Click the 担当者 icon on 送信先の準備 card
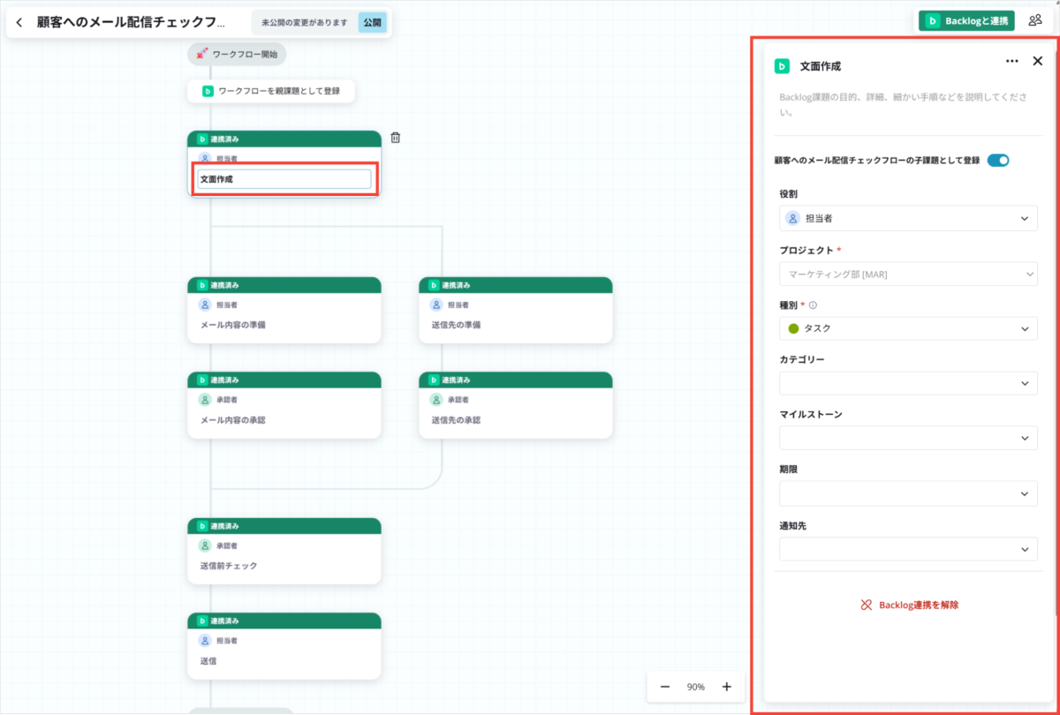1060x715 pixels. (436, 305)
